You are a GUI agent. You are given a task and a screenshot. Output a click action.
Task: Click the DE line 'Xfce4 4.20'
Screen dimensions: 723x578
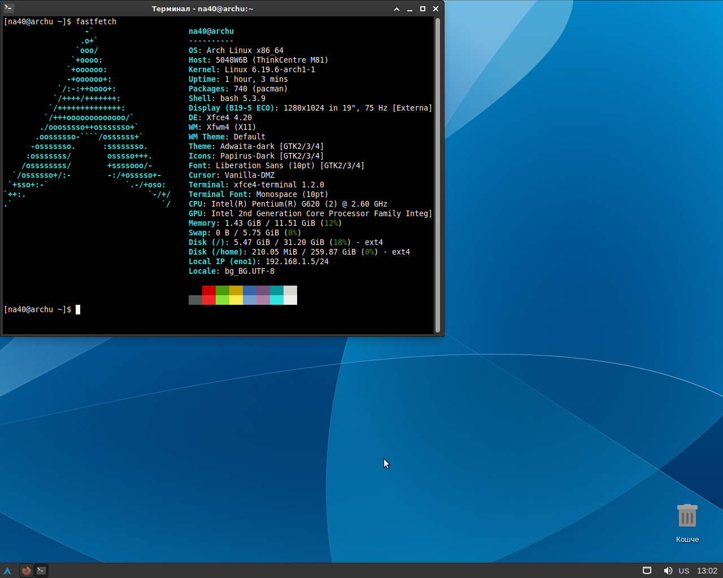point(220,117)
